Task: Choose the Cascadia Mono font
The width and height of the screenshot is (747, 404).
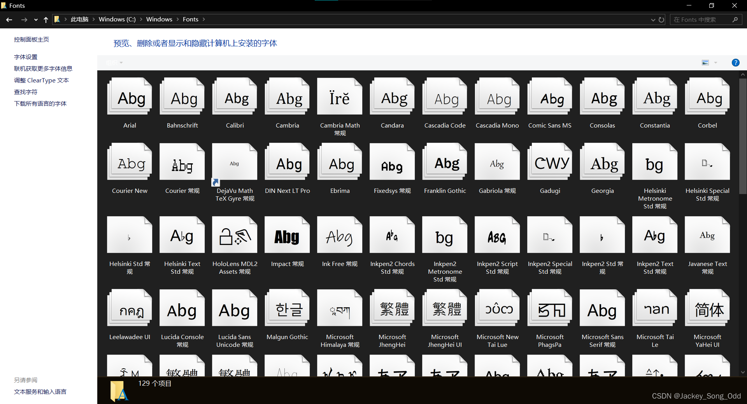Action: 497,96
